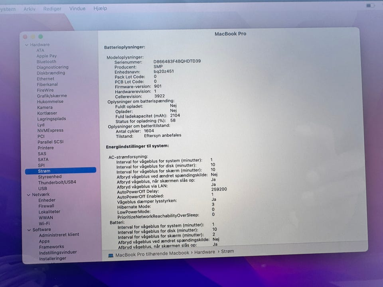Select Lyd in the sidebar
This screenshot has height=287, width=383.
(x=41, y=125)
